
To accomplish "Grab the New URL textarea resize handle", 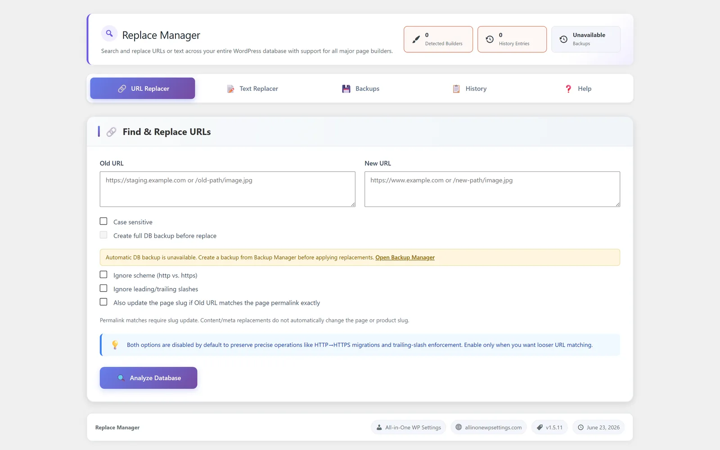I will [617, 204].
